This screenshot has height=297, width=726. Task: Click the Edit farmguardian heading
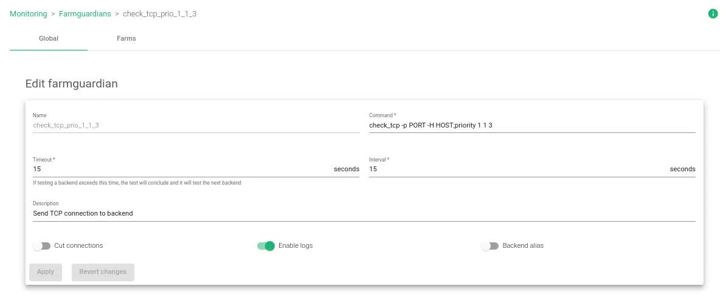[x=71, y=84]
